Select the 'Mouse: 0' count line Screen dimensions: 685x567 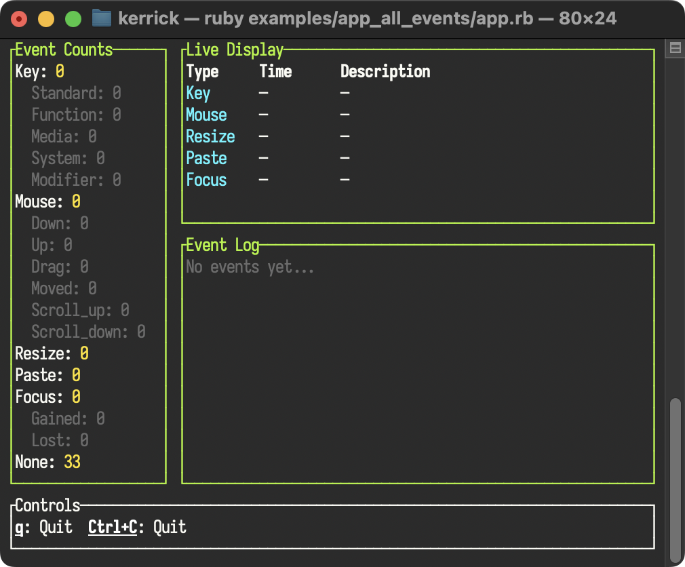tap(47, 202)
